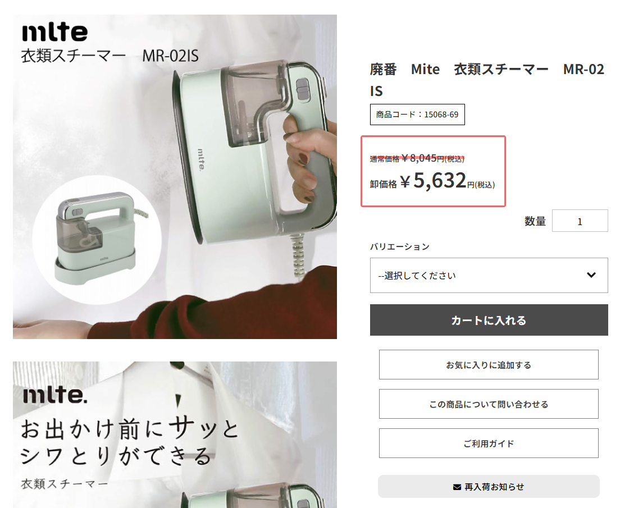Click the 商品コード 15068-69 box

417,115
